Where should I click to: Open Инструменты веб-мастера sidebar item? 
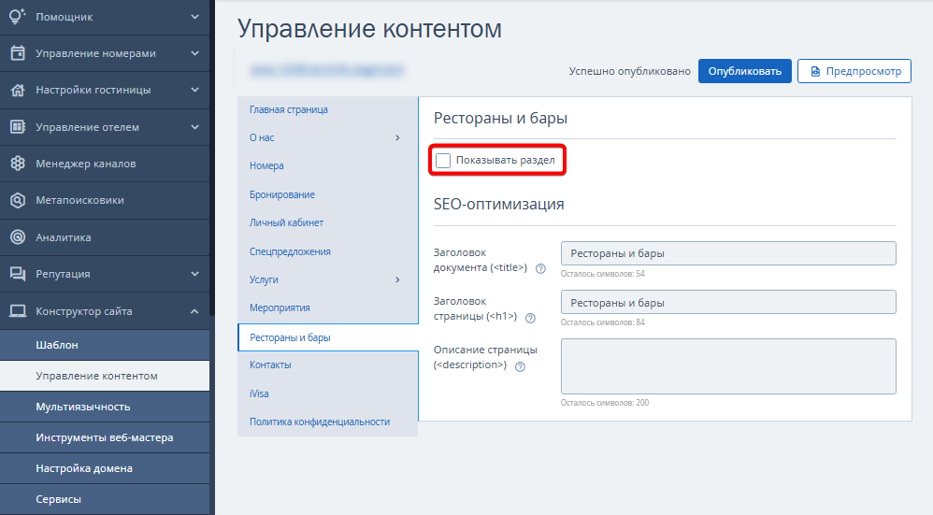(x=105, y=437)
